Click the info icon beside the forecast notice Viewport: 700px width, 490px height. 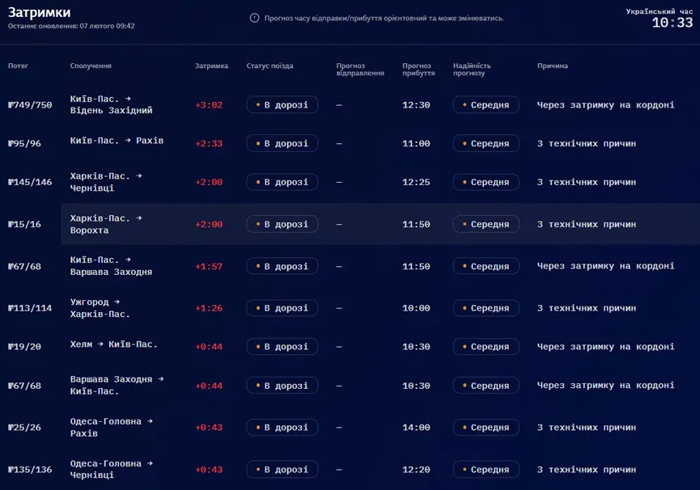[x=254, y=18]
